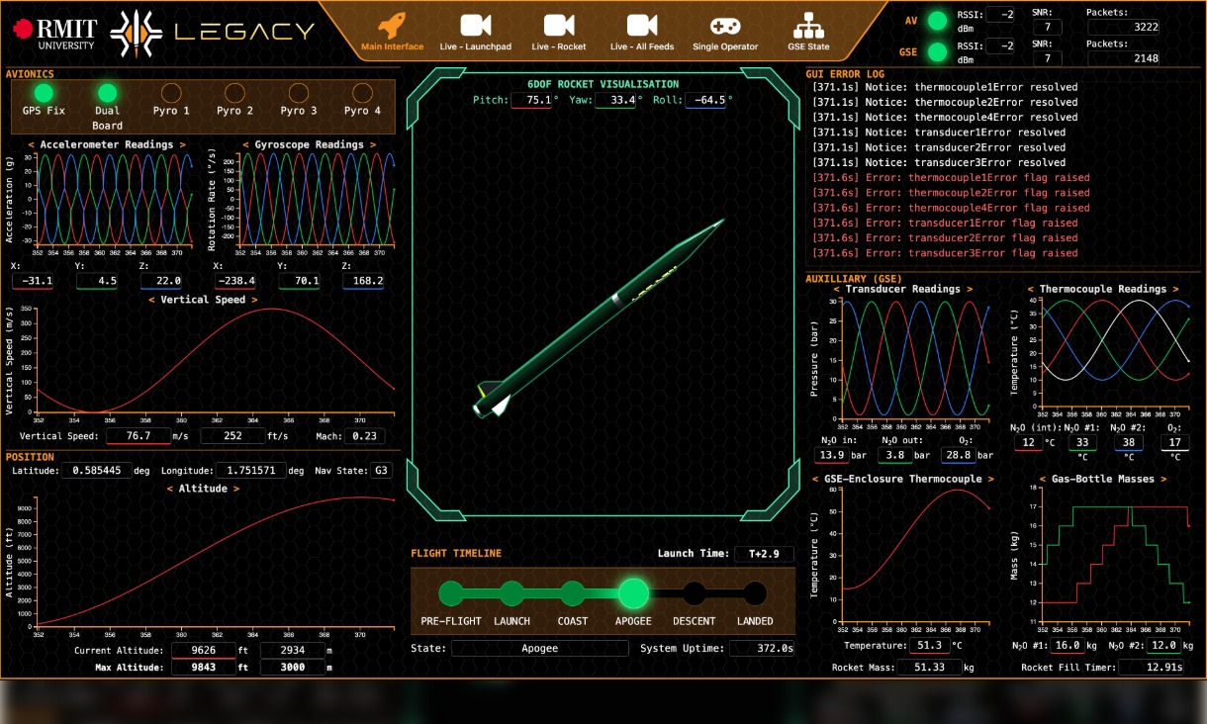Click the N2O in pressure value
Screen dimensions: 1207x724
(832, 455)
